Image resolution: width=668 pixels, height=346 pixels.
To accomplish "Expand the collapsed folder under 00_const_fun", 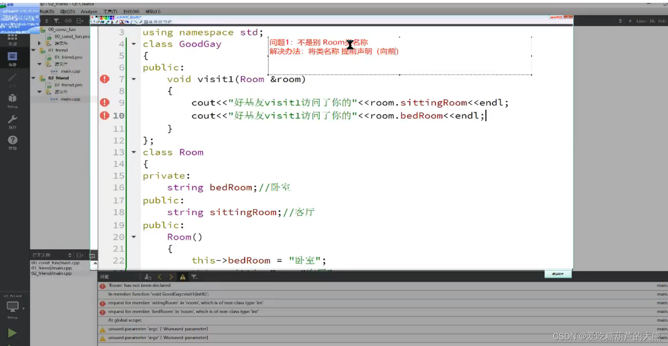I will tap(39, 43).
